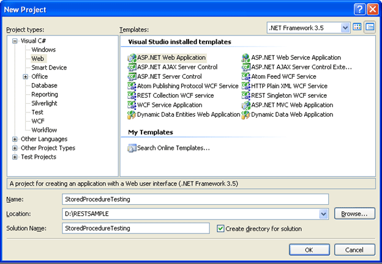Image resolution: width=382 pixels, height=264 pixels.
Task: Click Dynamic Data Web Application icon
Action: point(246,114)
